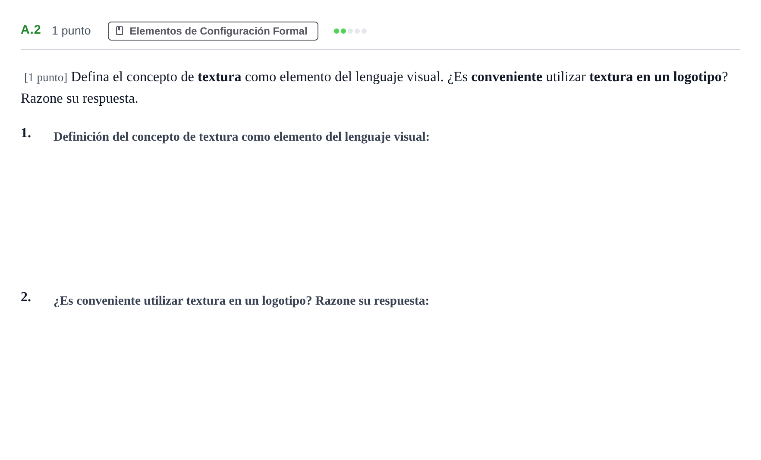Click heading '¿Es conveniente utilizar textura en un logotipo?'
Image resolution: width=761 pixels, height=460 pixels.
(241, 301)
